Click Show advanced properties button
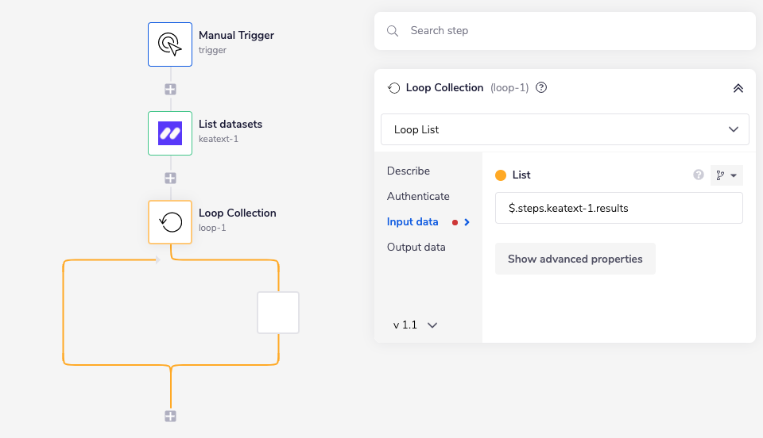The width and height of the screenshot is (763, 438). (x=575, y=259)
